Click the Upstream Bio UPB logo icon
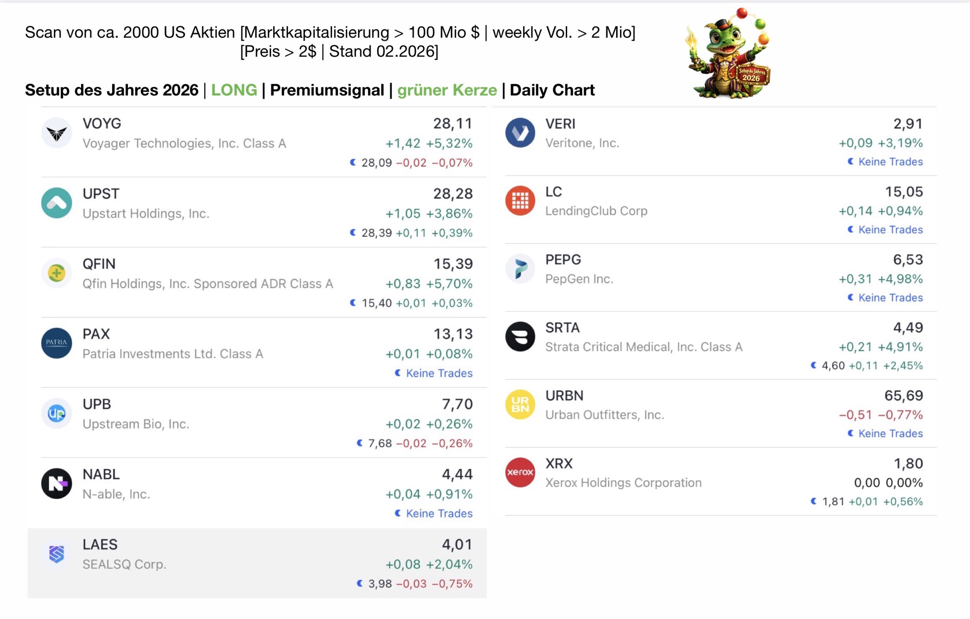The width and height of the screenshot is (970, 619). point(56,413)
